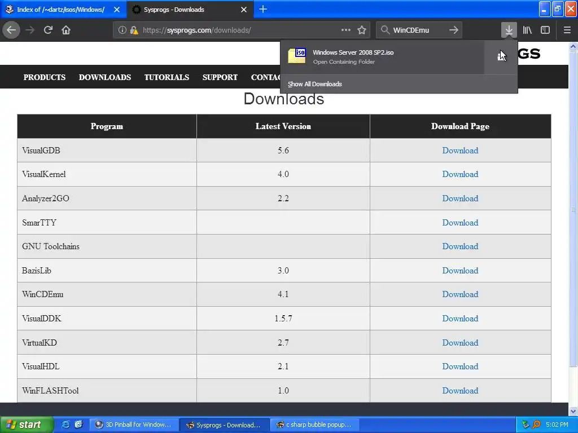Open the Library icon

pos(527,30)
